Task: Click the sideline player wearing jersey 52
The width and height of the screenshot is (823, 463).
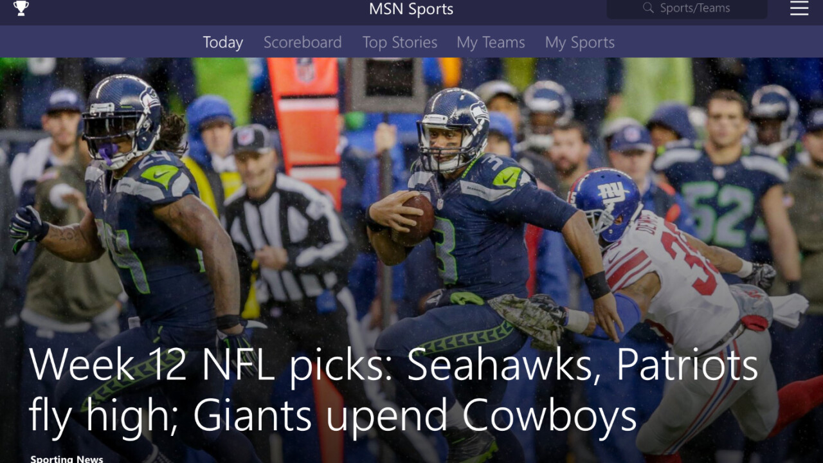Action: (723, 186)
